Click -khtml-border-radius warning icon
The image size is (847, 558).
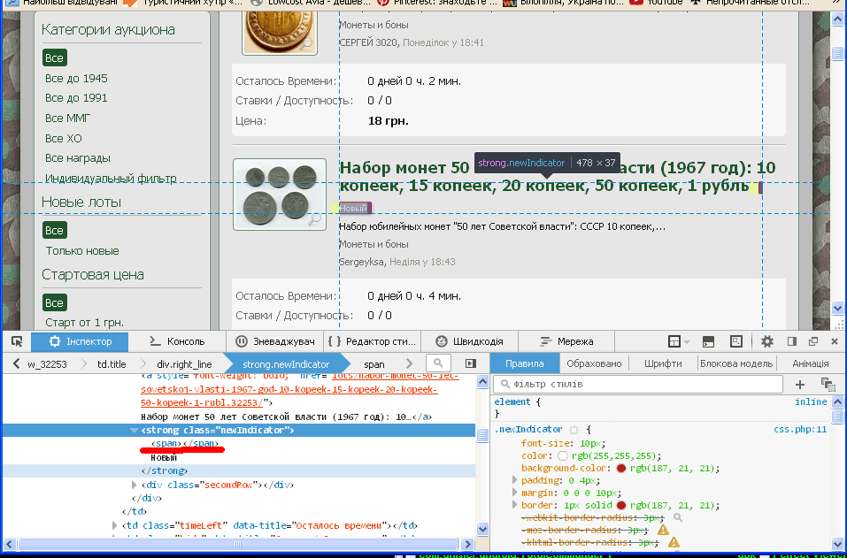(674, 542)
